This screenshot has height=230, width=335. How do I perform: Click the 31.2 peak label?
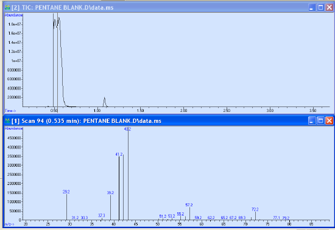(x=75, y=218)
